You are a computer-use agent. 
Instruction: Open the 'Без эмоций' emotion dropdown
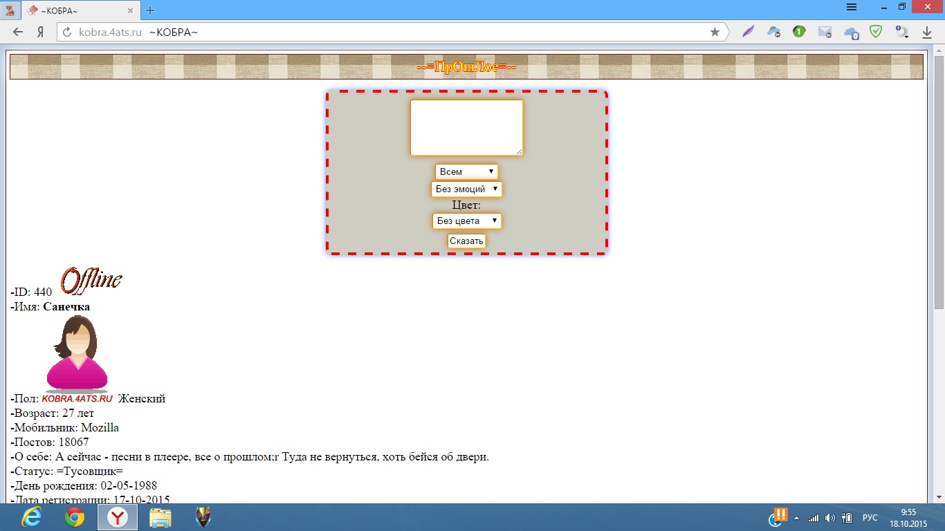466,189
